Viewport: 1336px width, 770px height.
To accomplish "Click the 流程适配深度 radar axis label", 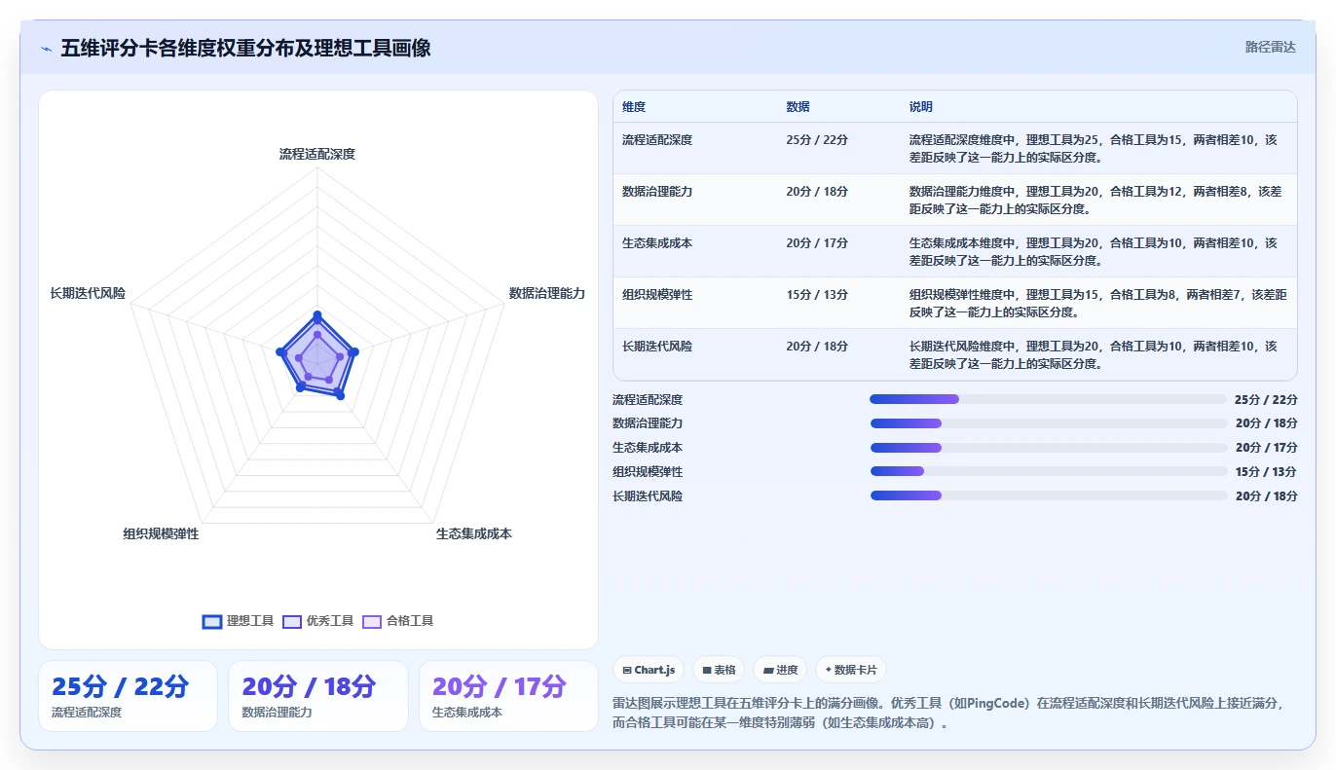I will point(317,154).
